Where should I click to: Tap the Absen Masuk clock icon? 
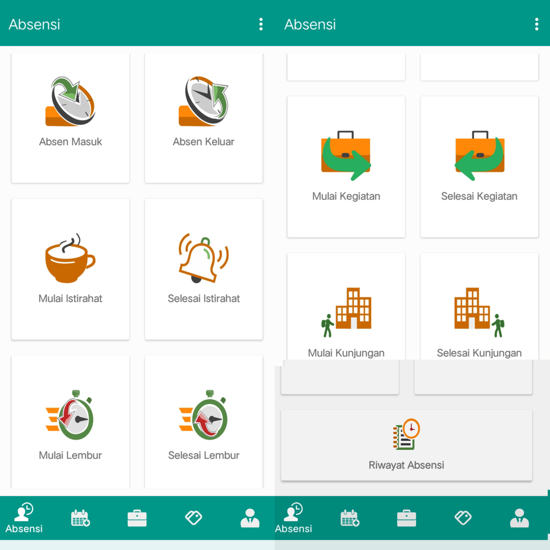point(70,101)
